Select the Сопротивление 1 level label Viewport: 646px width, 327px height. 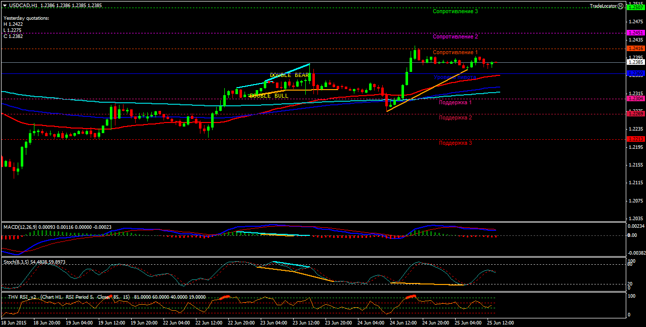(x=456, y=52)
